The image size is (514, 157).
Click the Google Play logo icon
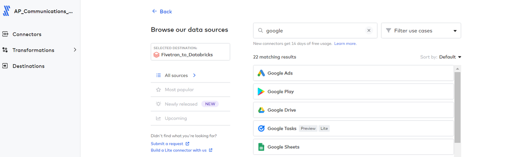point(261,92)
